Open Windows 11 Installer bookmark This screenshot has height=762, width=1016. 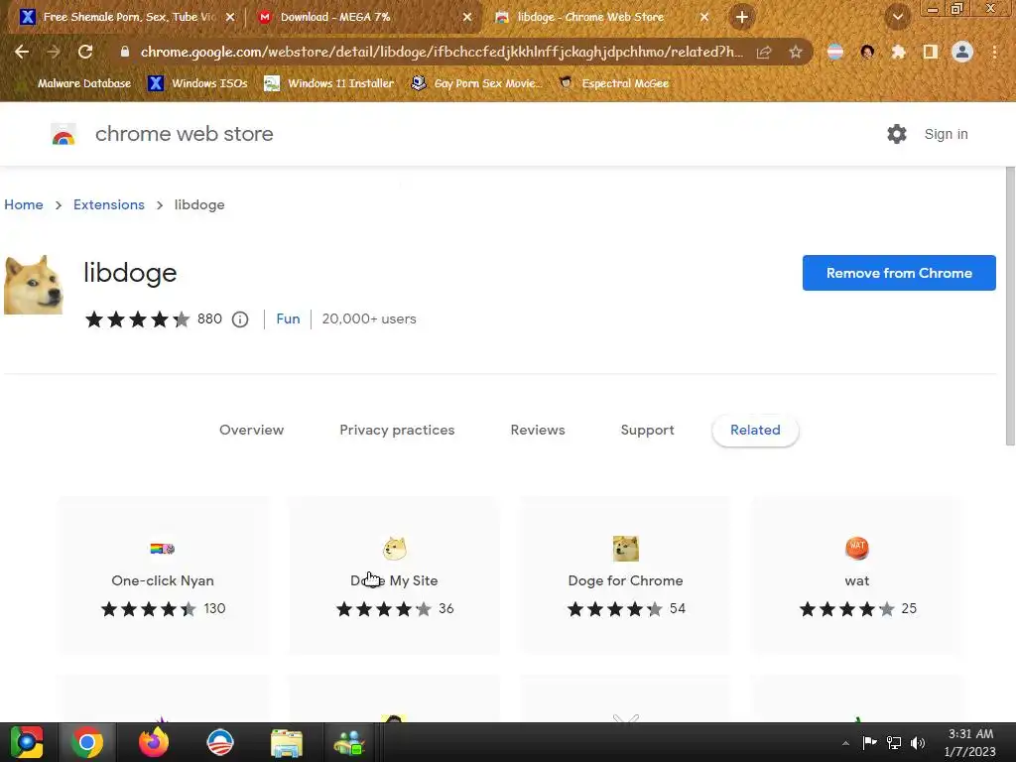329,83
